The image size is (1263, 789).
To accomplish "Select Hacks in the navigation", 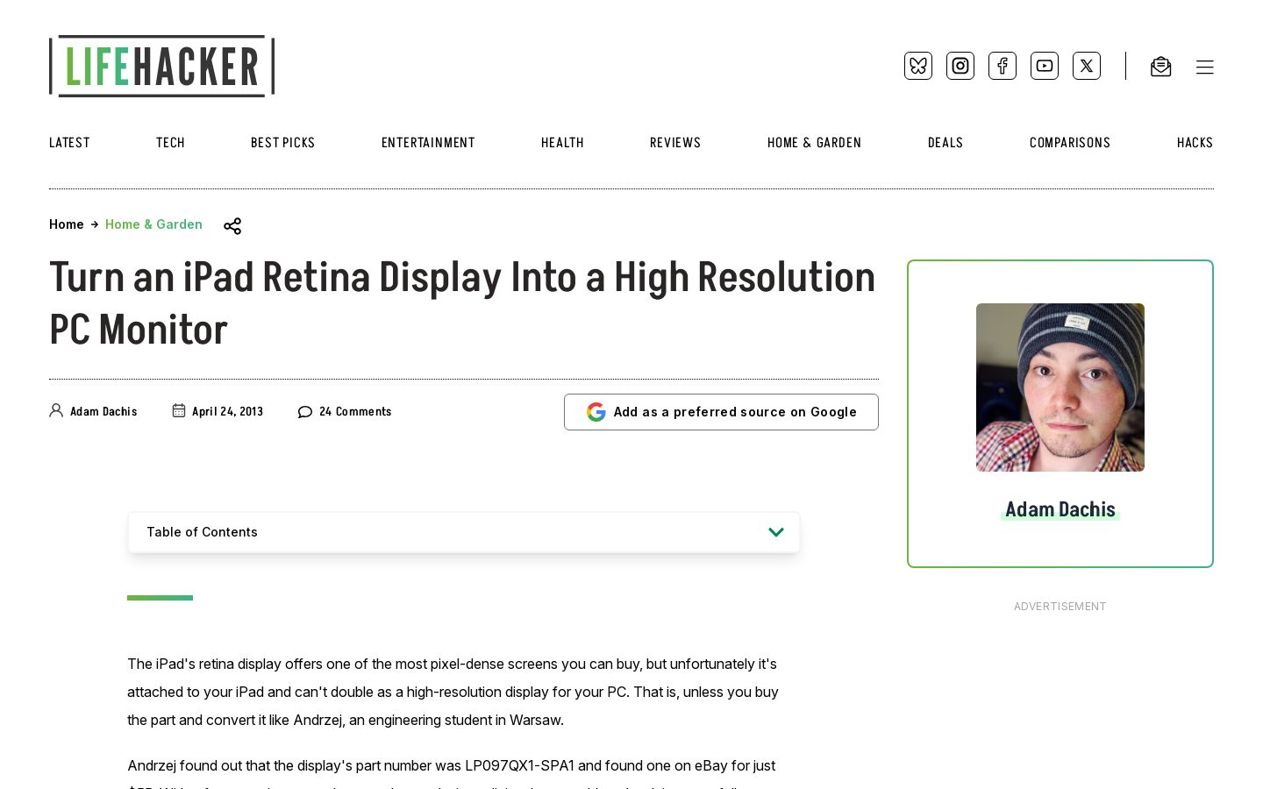I will [x=1195, y=143].
